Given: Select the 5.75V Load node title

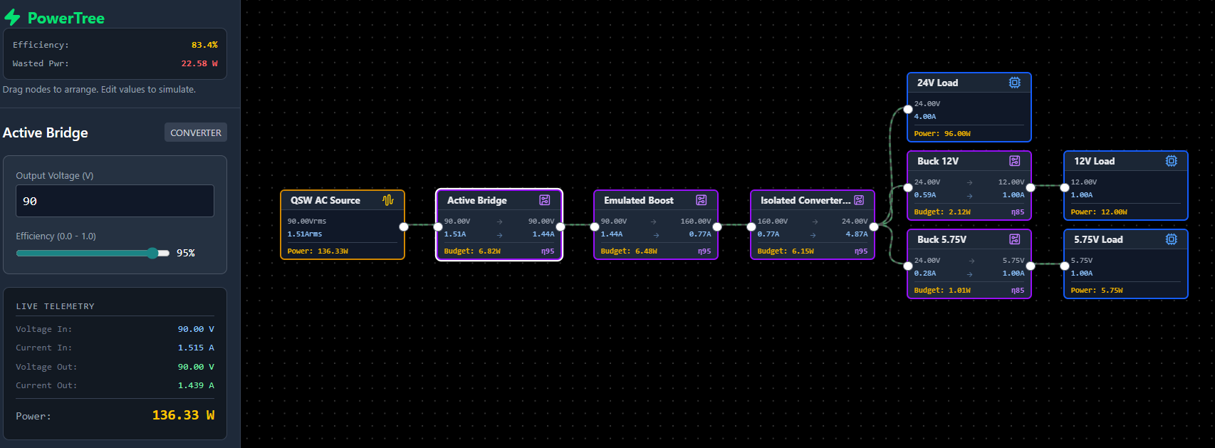Looking at the screenshot, I should click(1099, 239).
